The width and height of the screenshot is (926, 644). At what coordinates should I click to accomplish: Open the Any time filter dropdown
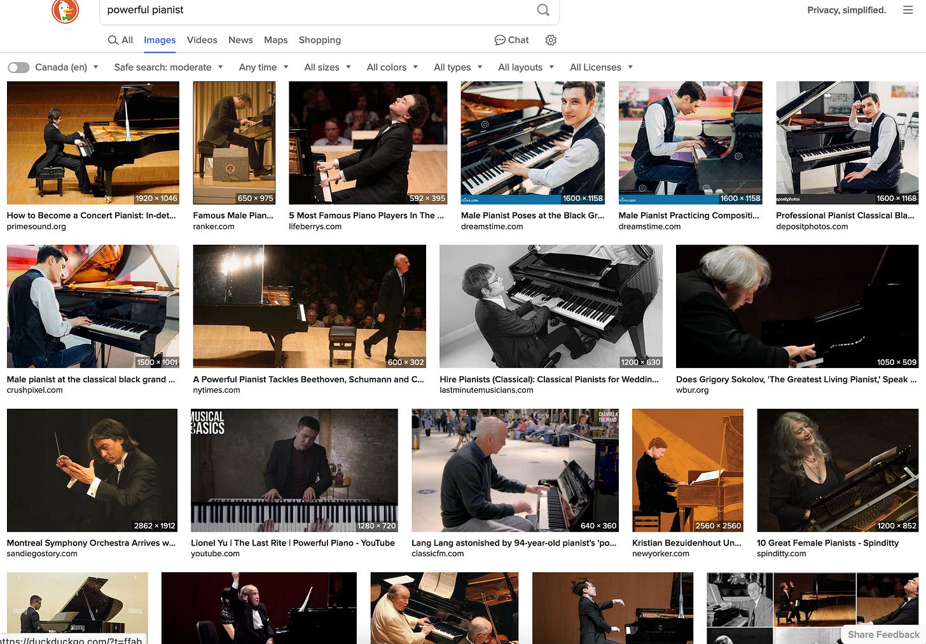click(264, 67)
